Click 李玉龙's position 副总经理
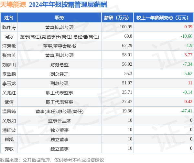Image resolution: width=194 pixels, height=163 pixels. 59,83
